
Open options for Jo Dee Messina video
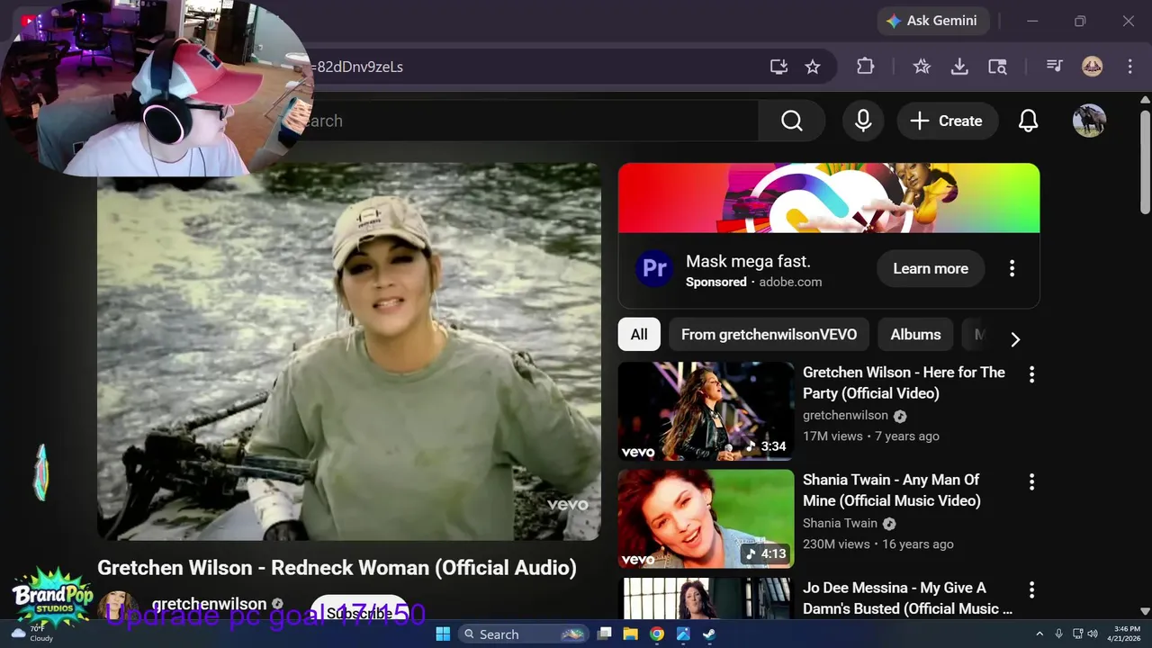1031,590
